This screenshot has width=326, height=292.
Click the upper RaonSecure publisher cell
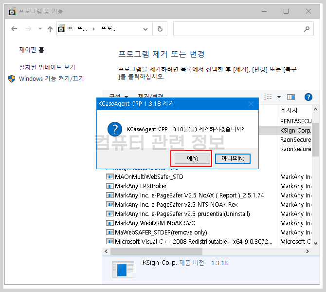pyautogui.click(x=296, y=140)
